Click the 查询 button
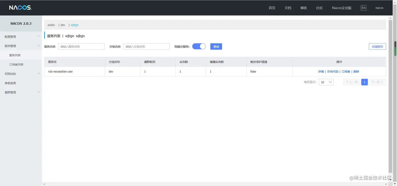This screenshot has width=397, height=186. click(216, 46)
